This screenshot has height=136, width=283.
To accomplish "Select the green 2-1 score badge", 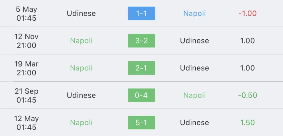I will 141,68.
